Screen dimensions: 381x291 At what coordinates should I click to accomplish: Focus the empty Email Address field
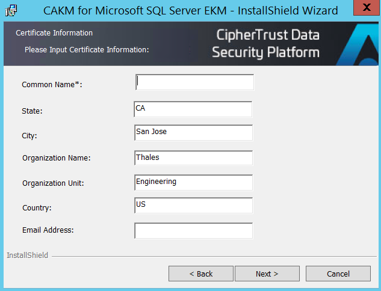pyautogui.click(x=193, y=231)
